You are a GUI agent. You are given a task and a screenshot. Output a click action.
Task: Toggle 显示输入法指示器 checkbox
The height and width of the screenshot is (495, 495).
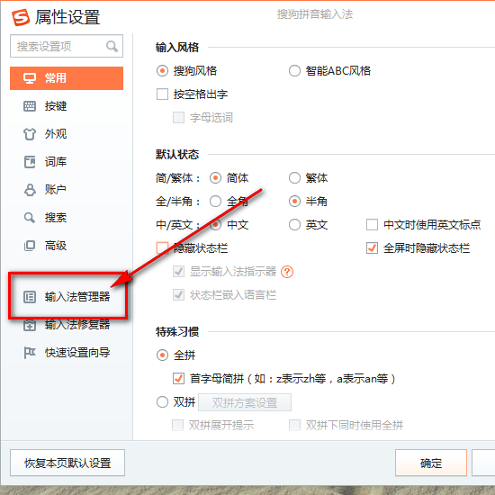pos(179,272)
